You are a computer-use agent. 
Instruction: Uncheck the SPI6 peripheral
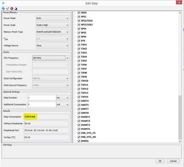point(79,37)
